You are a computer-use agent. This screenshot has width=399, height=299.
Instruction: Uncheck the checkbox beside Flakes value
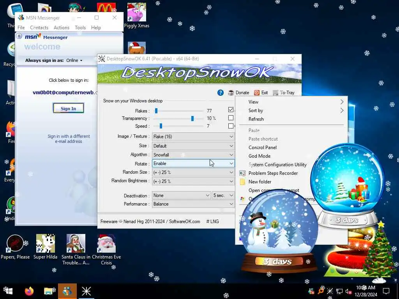click(x=231, y=109)
